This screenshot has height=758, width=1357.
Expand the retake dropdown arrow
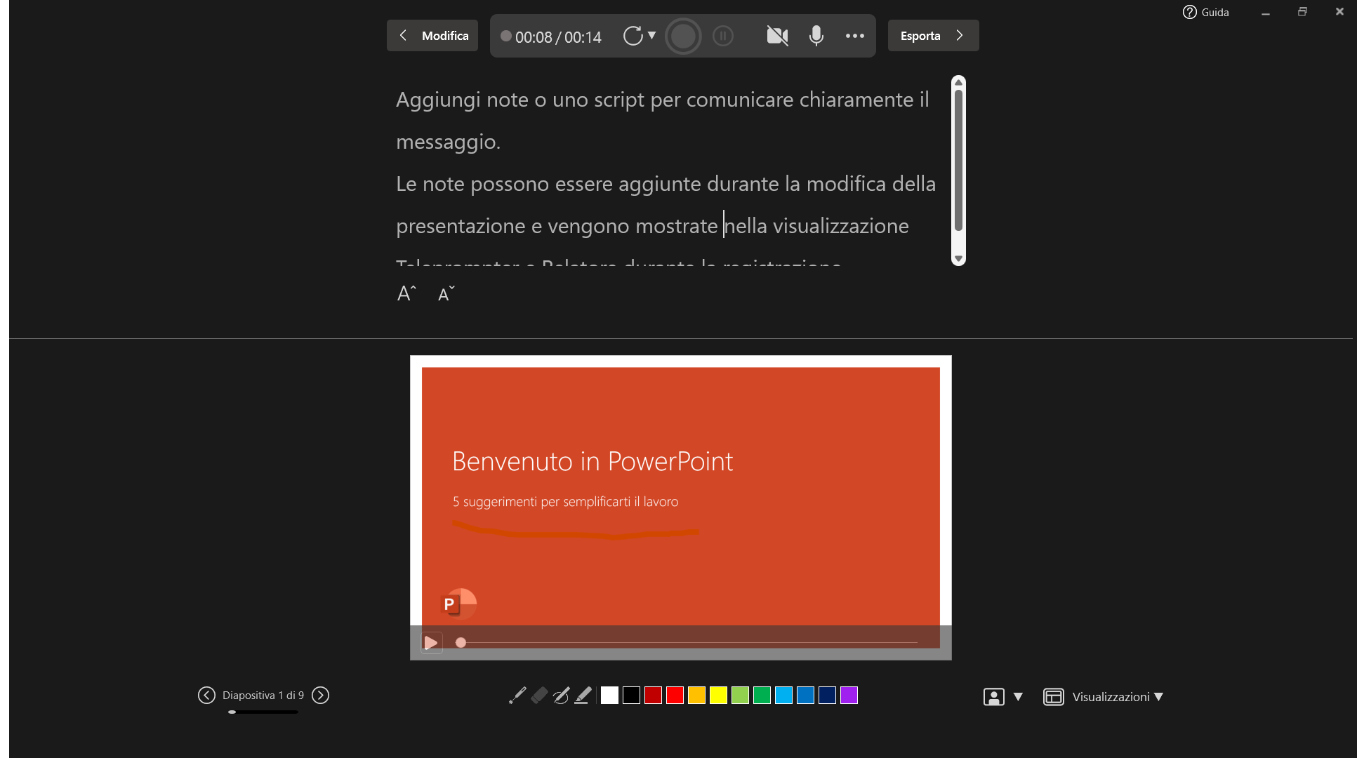pos(652,35)
